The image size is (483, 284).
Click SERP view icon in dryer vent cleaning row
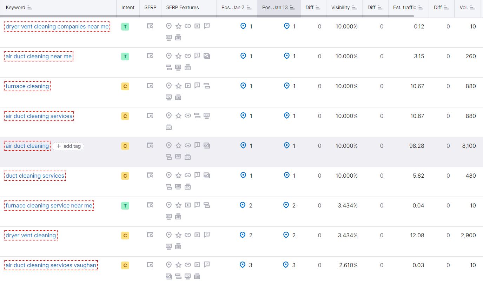pos(150,235)
